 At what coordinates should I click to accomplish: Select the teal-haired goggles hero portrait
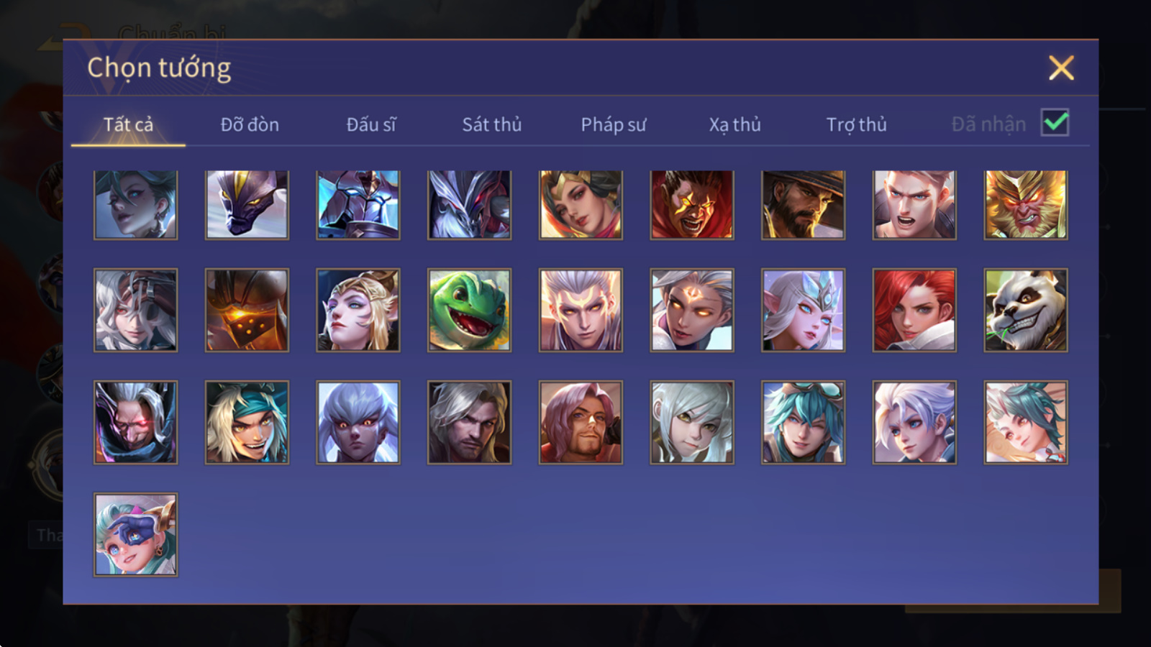(x=803, y=422)
